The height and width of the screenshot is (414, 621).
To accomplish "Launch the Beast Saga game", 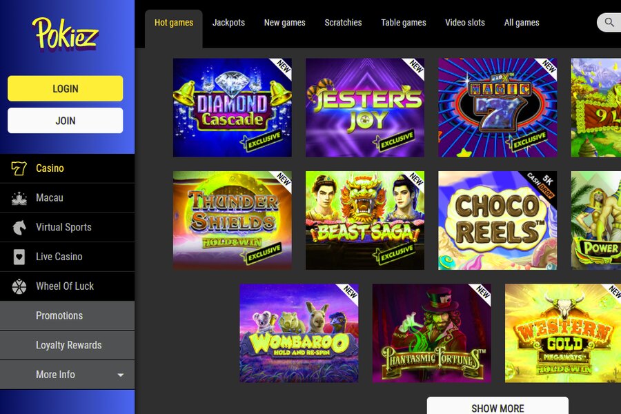I will (x=365, y=220).
